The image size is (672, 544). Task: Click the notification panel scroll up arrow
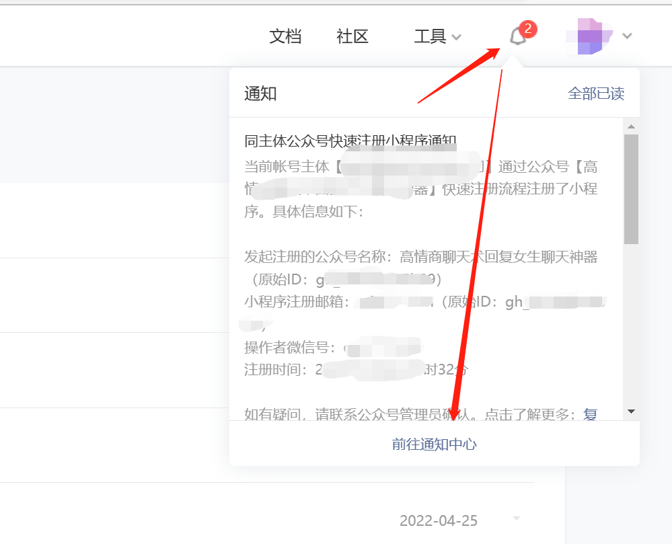pyautogui.click(x=631, y=127)
